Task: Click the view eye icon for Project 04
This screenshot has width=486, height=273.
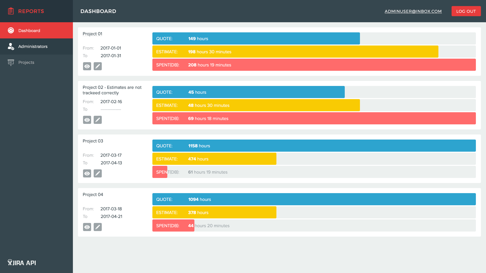Action: pos(87,227)
